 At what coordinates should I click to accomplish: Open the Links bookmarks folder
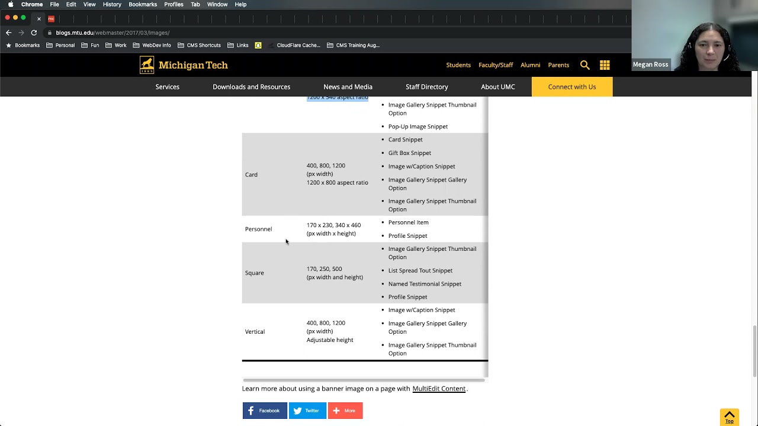click(x=238, y=45)
